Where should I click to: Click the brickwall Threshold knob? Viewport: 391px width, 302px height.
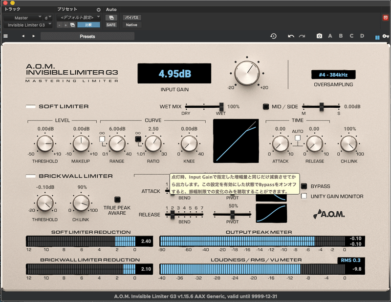[x=45, y=203]
